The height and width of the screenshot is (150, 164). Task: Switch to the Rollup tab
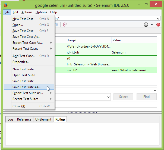tap(60, 119)
